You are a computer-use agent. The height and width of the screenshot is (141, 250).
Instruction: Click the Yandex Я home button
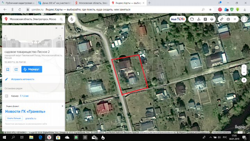tap(12, 10)
